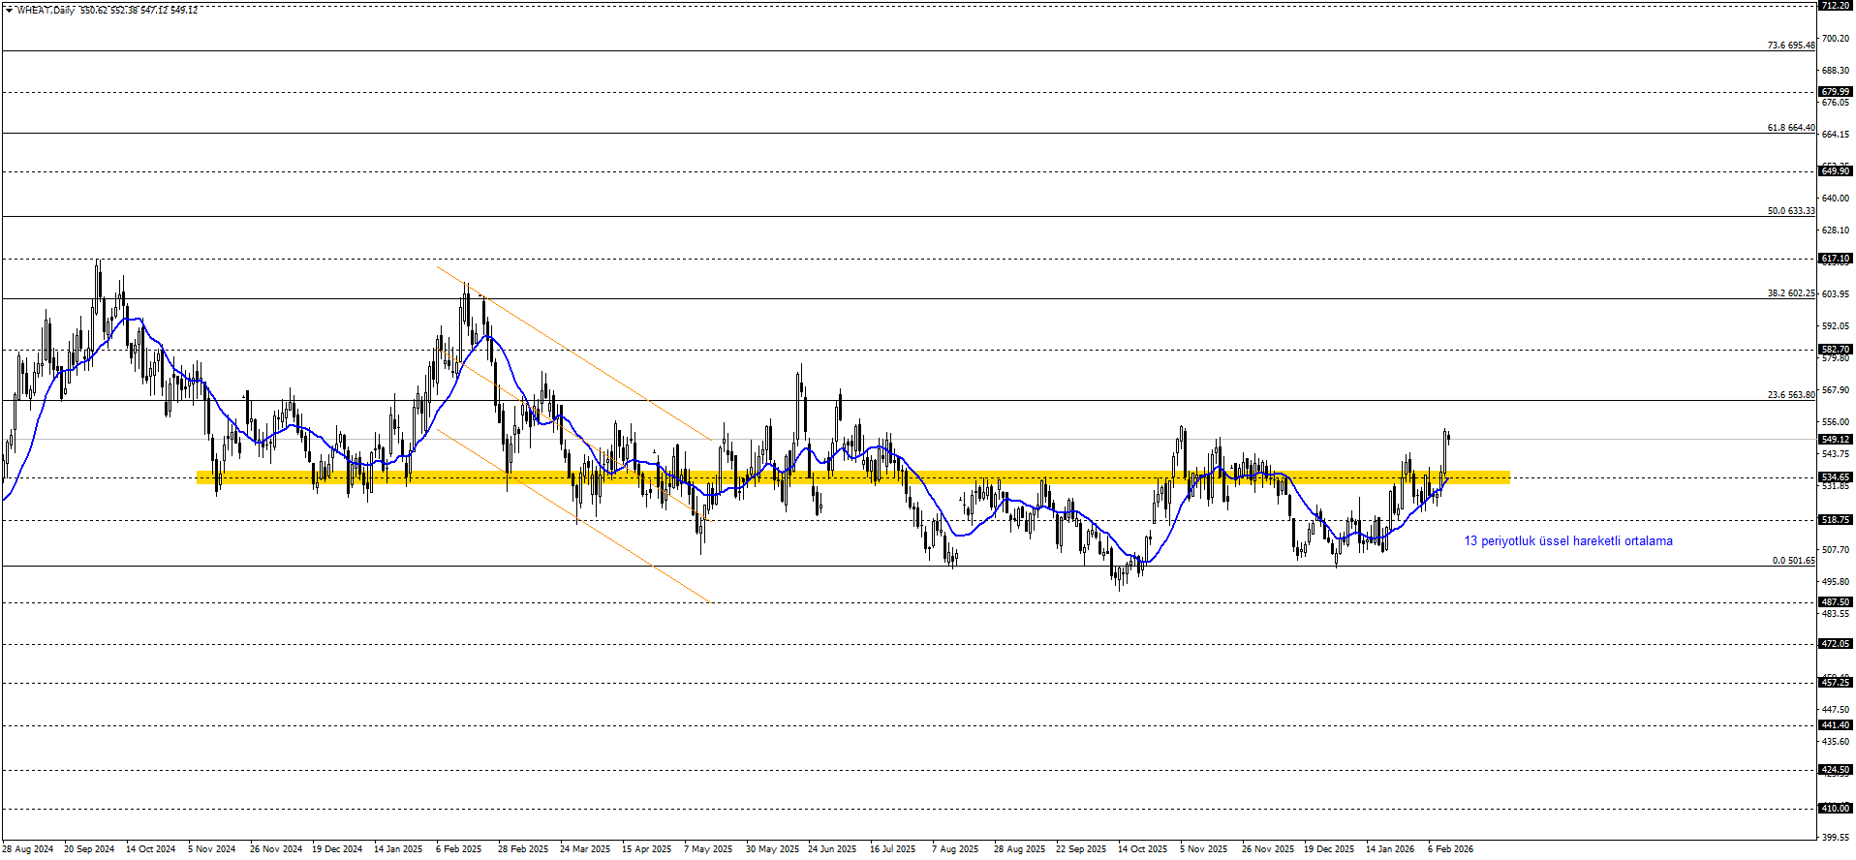Click the 679.99 price level tag
This screenshot has width=1856, height=860.
(1836, 92)
